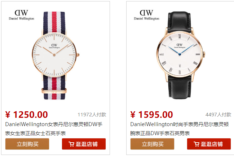Click second title line 腕表正品DW手表石英男表

[160, 133]
